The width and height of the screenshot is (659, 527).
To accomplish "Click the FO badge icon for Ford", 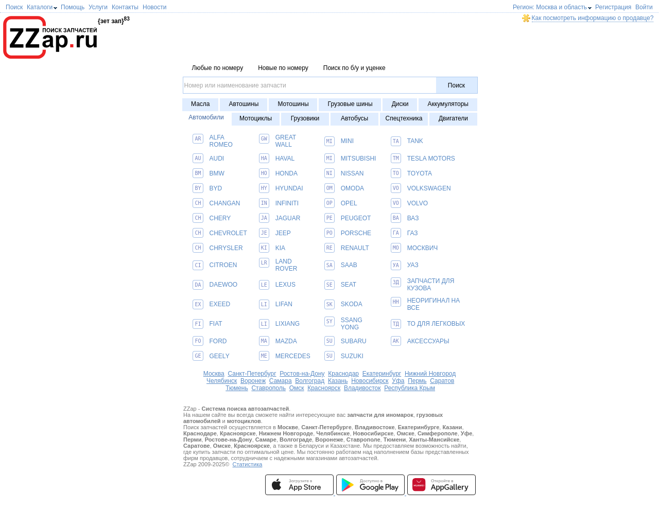I will point(198,341).
